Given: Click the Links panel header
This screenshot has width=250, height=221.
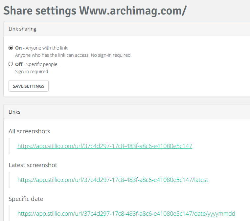Looking at the screenshot, I should point(127,112).
